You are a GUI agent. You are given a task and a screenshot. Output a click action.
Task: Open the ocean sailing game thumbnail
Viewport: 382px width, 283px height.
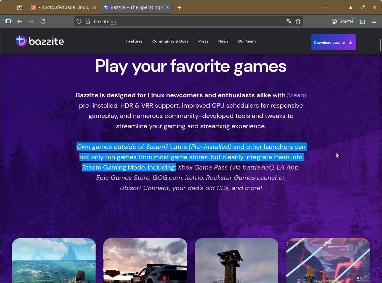tap(54, 260)
